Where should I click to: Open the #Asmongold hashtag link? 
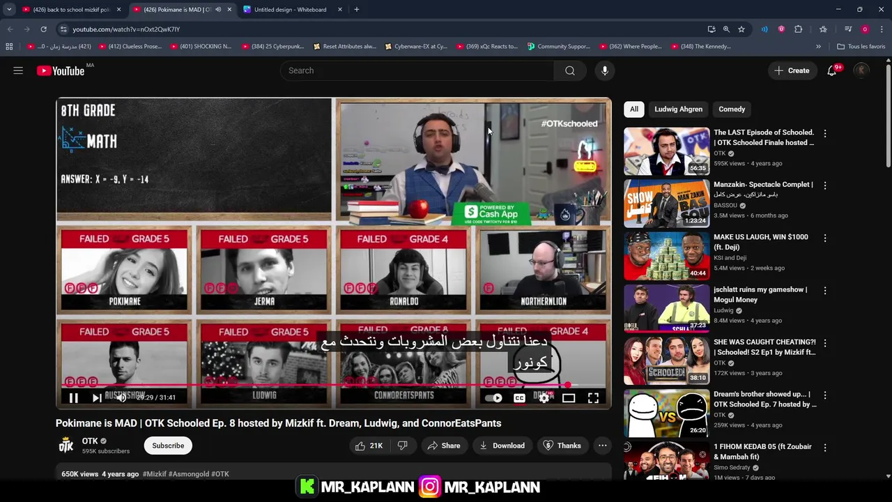click(188, 474)
